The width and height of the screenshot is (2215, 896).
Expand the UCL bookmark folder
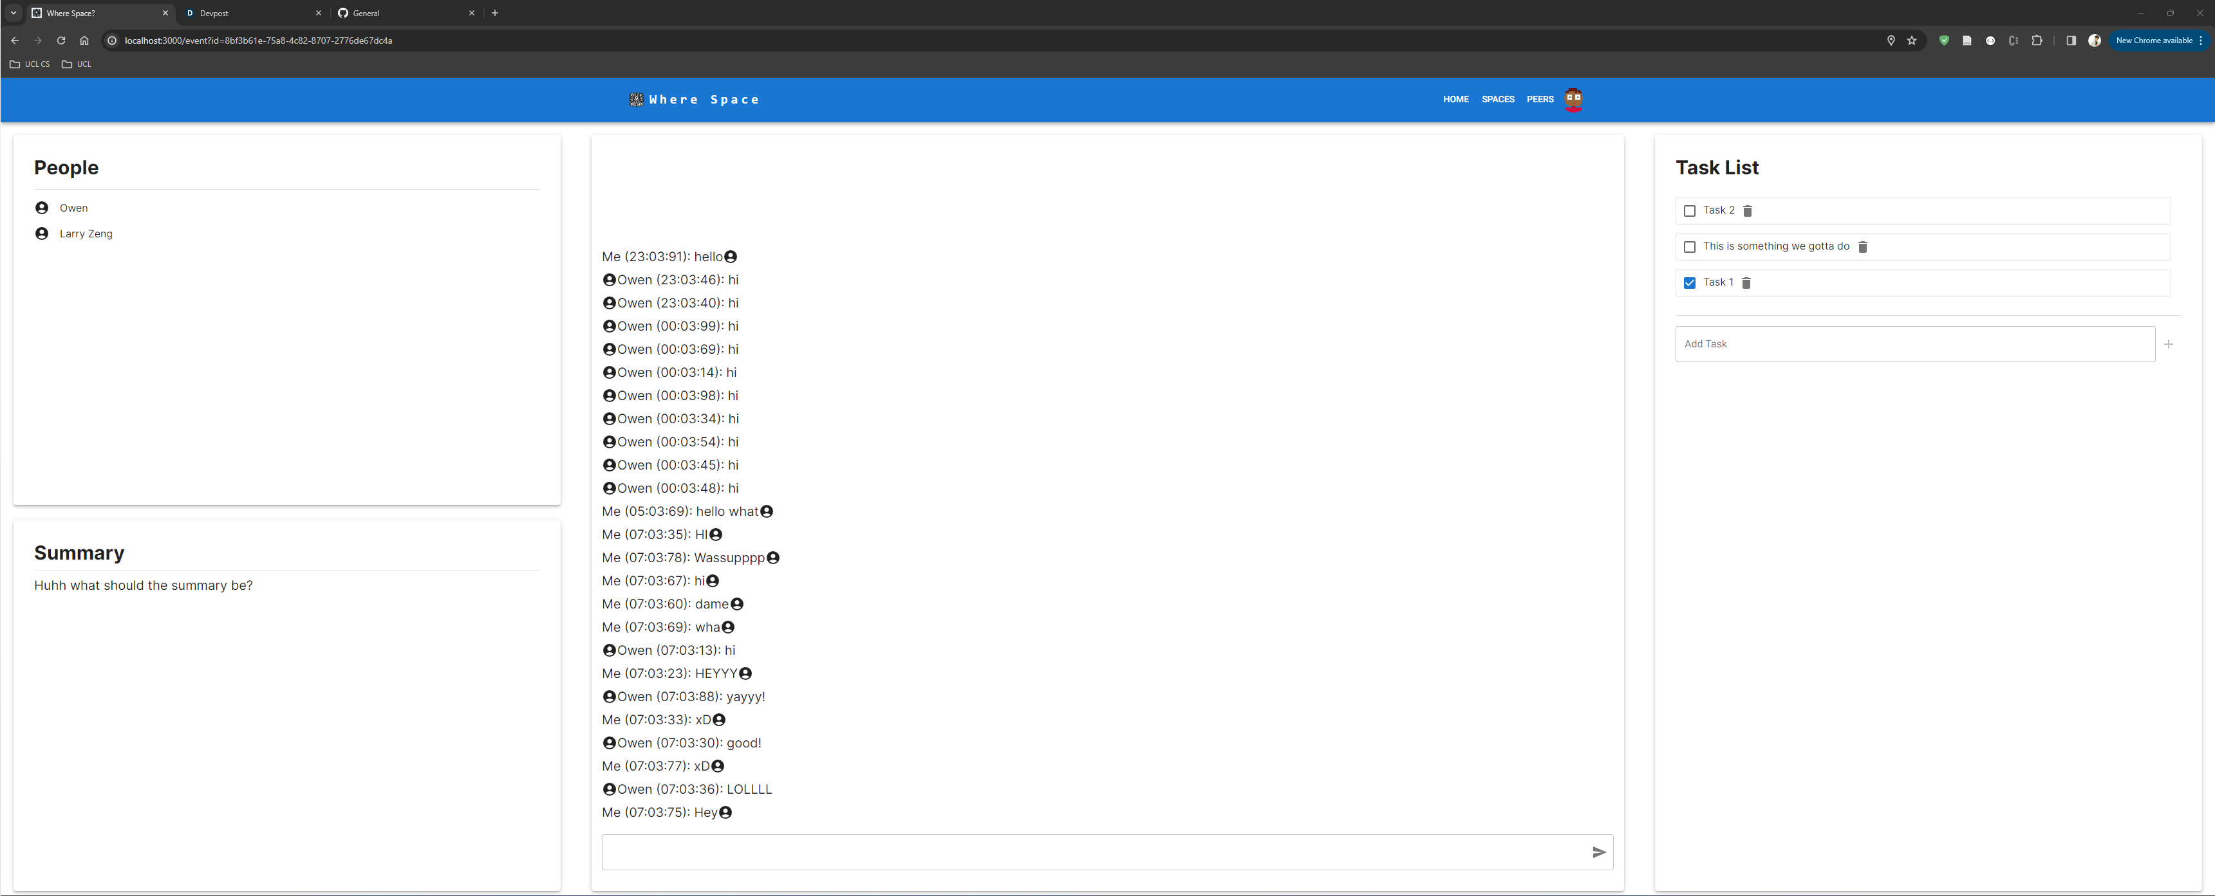pyautogui.click(x=77, y=64)
